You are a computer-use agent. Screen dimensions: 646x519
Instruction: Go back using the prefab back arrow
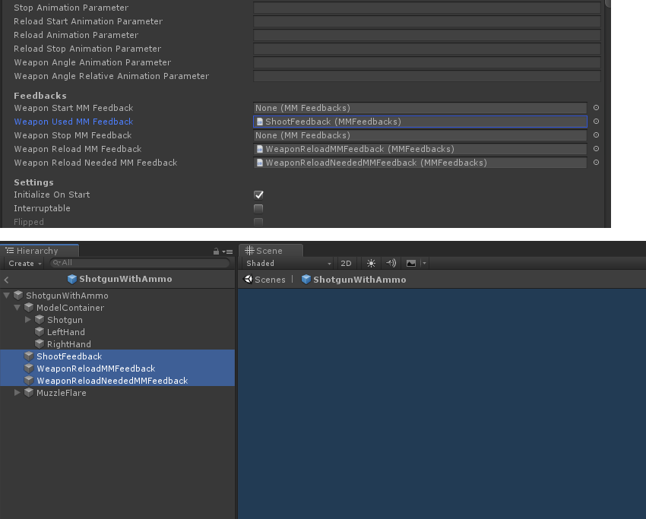pyautogui.click(x=7, y=280)
